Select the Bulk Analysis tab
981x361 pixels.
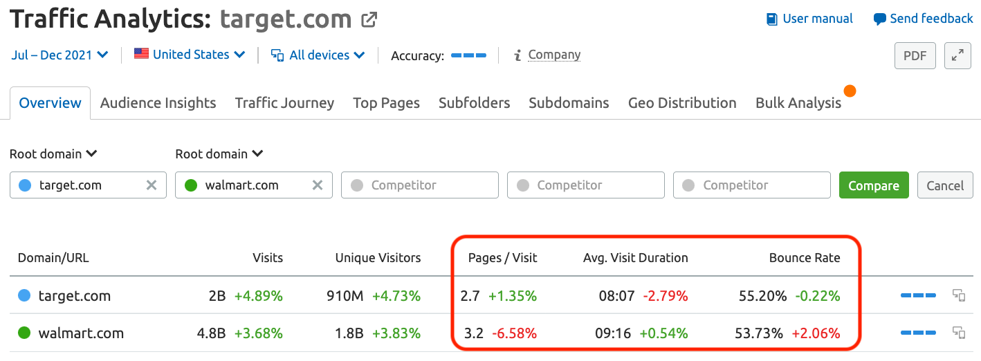coord(798,103)
